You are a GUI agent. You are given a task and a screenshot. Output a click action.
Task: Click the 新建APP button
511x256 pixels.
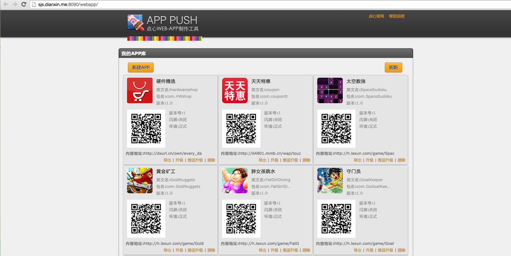pos(141,68)
